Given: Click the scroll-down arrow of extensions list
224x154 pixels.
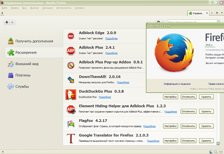Looking at the screenshot, I should 218,143.
